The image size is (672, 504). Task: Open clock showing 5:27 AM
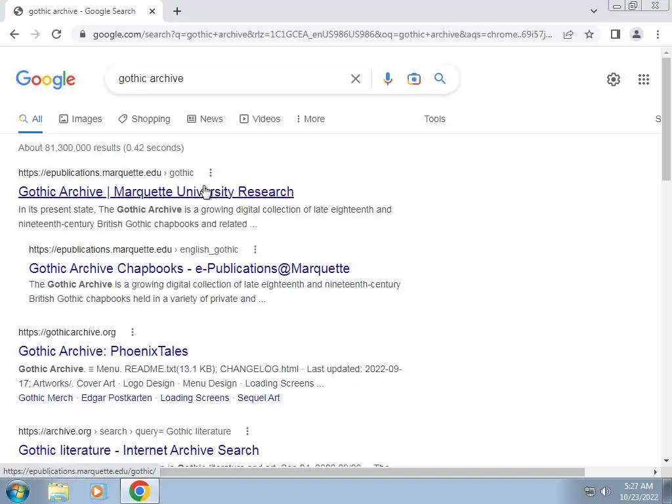click(639, 492)
